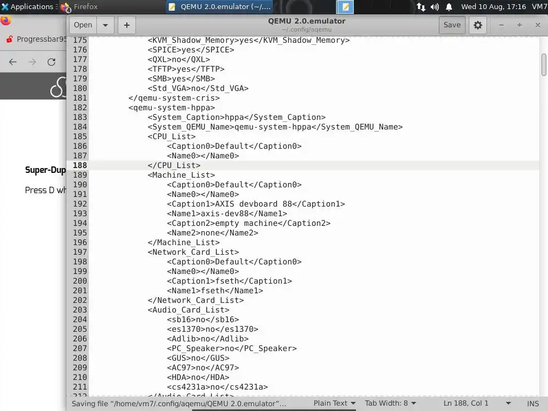Click the Std_VGA no line
Screen dimensions: 548x411
[198, 88]
